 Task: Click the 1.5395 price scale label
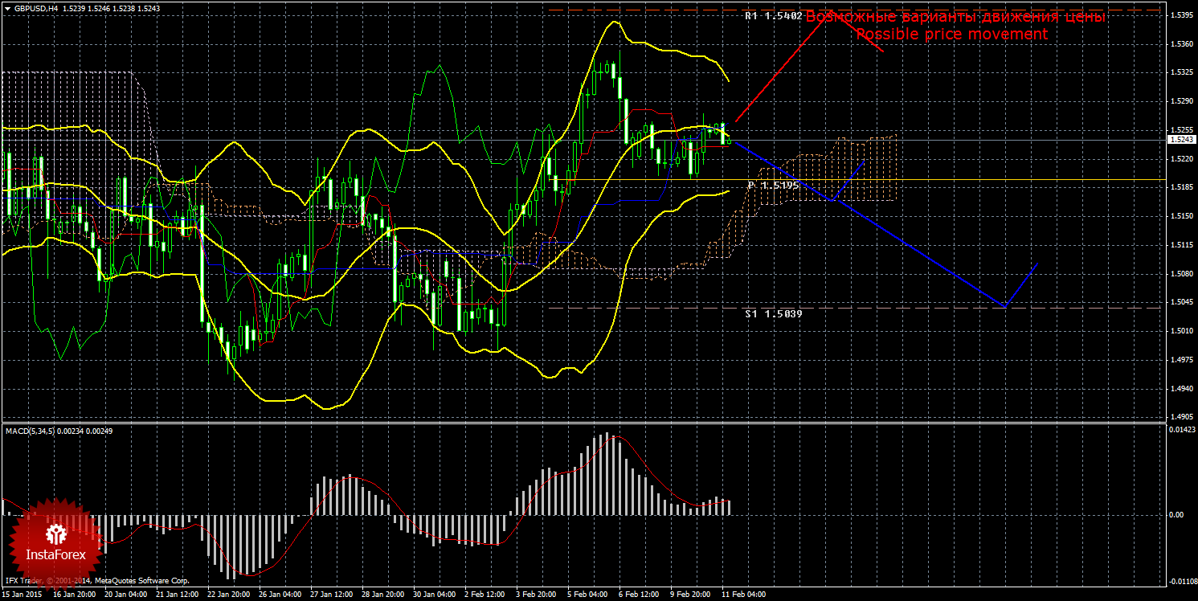[x=1180, y=15]
